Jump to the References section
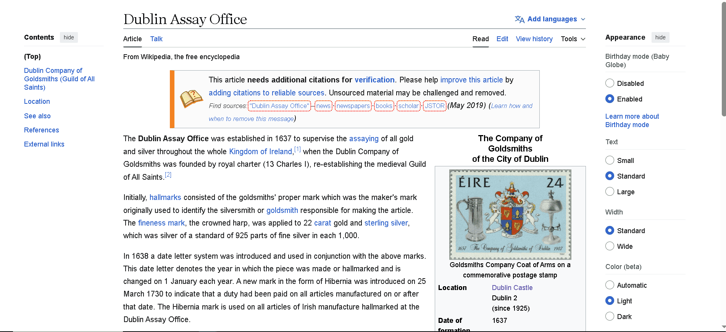The height and width of the screenshot is (332, 726). point(41,130)
